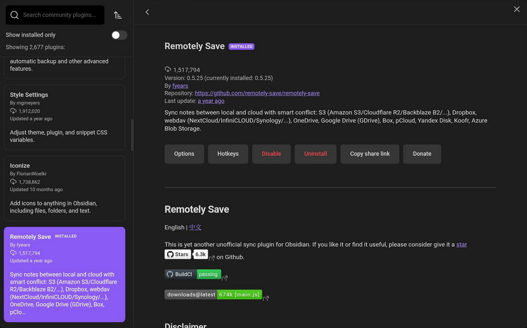Click the download count icon showing 1,517,794
The height and width of the screenshot is (328, 527).
click(x=168, y=69)
